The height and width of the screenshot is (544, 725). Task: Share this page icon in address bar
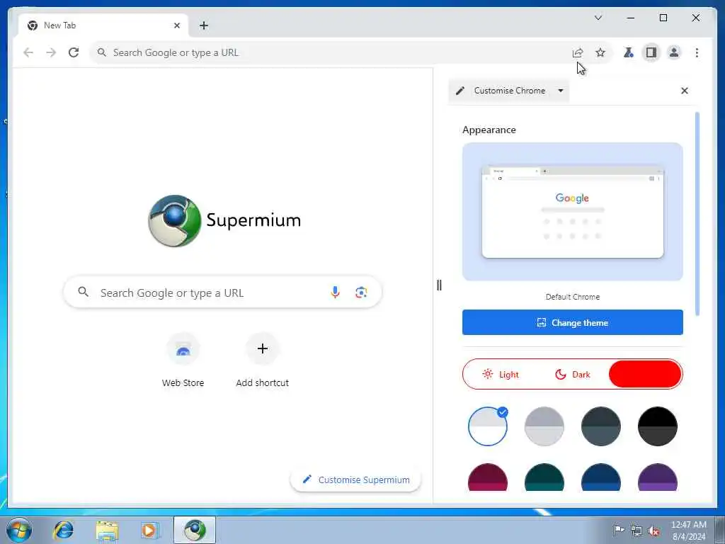coord(578,52)
